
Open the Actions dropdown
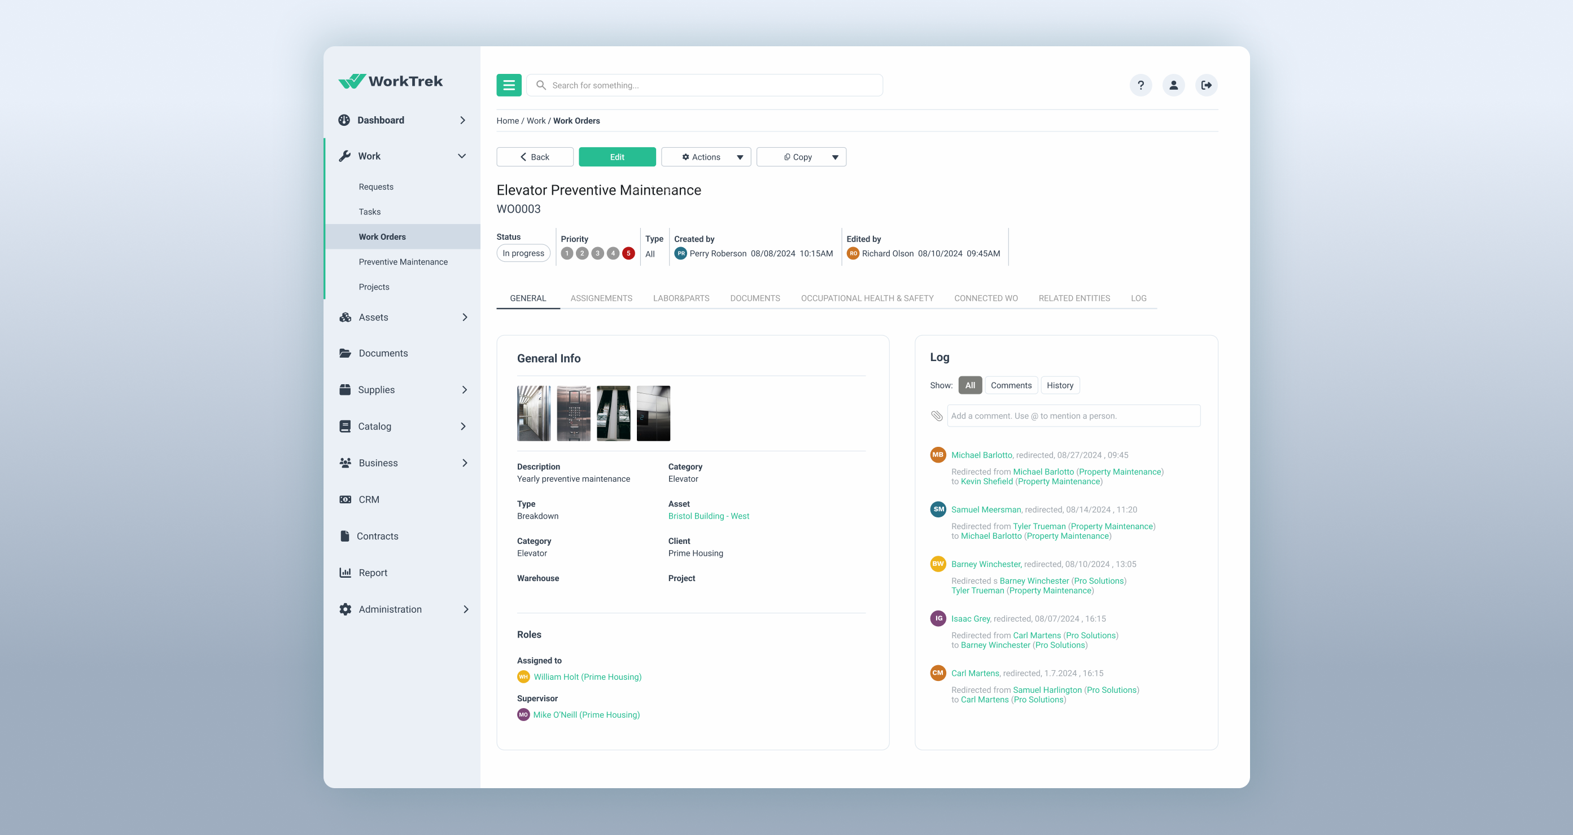pyautogui.click(x=706, y=157)
